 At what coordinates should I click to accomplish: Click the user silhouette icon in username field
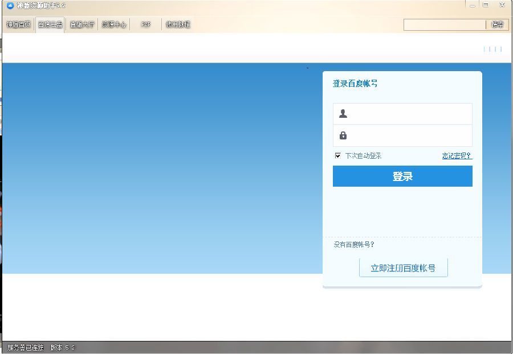(343, 113)
